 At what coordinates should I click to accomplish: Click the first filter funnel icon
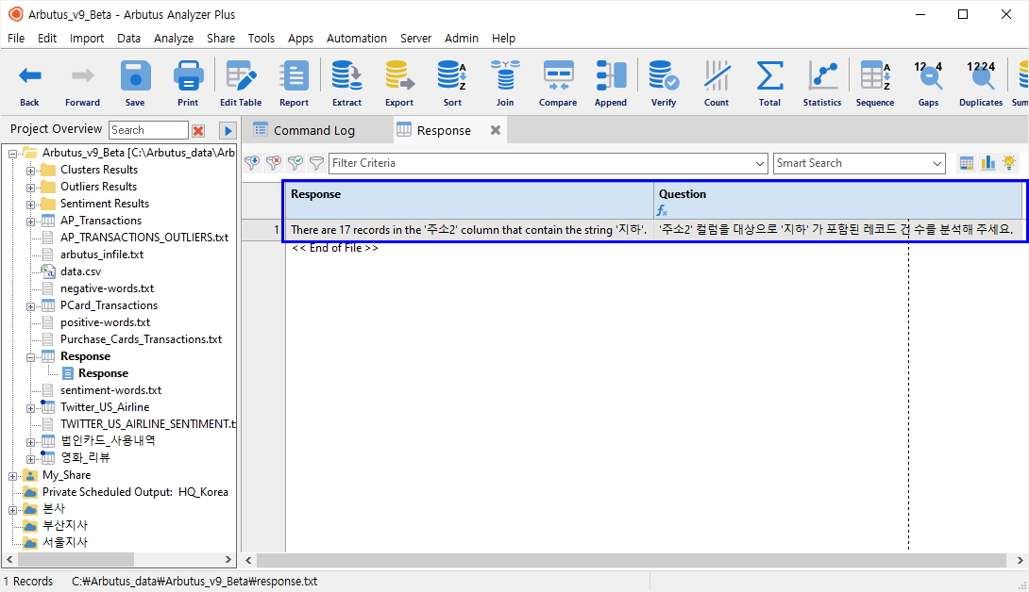(252, 162)
